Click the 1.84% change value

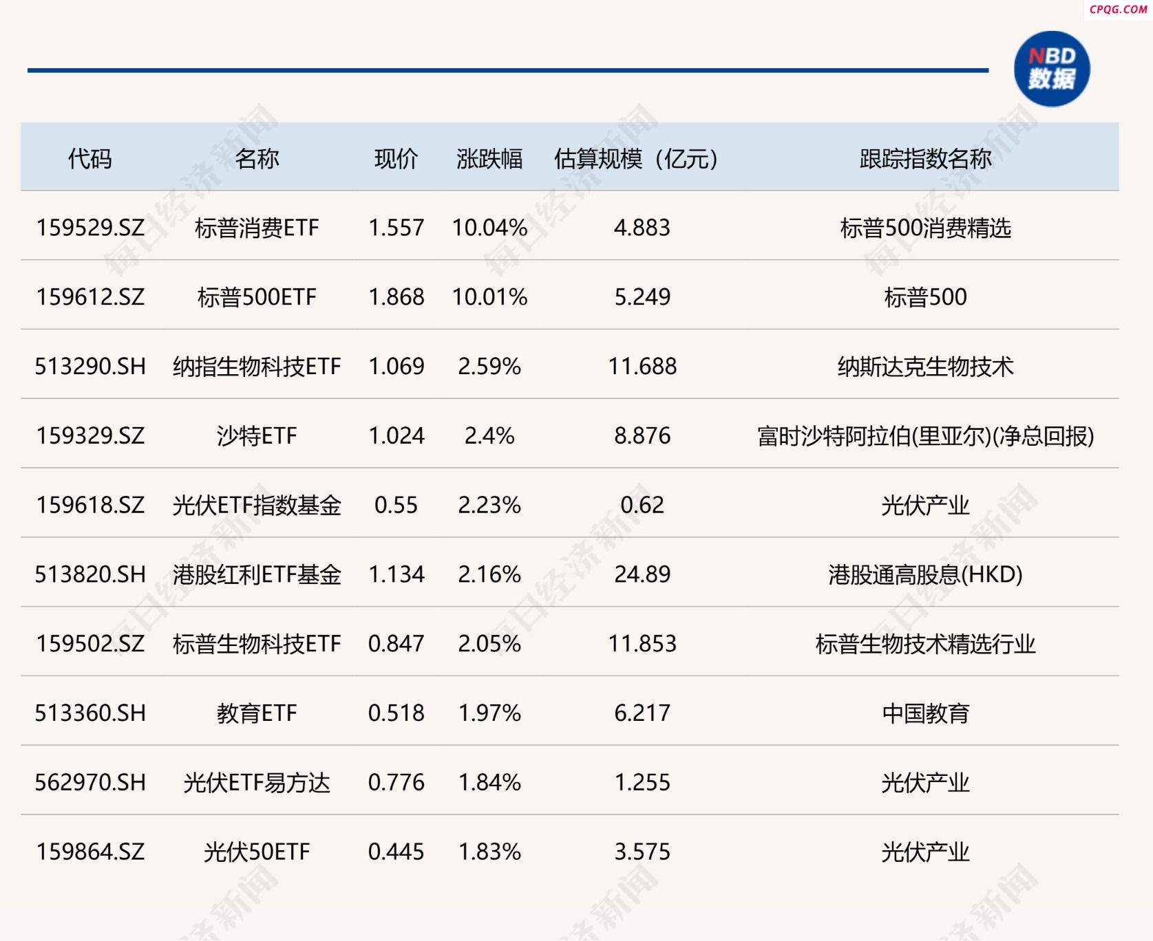[489, 783]
